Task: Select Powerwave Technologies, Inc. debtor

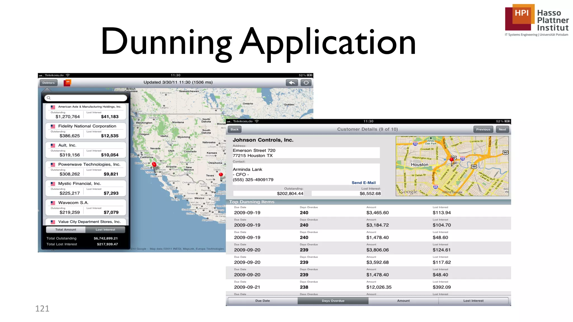Action: 86,169
